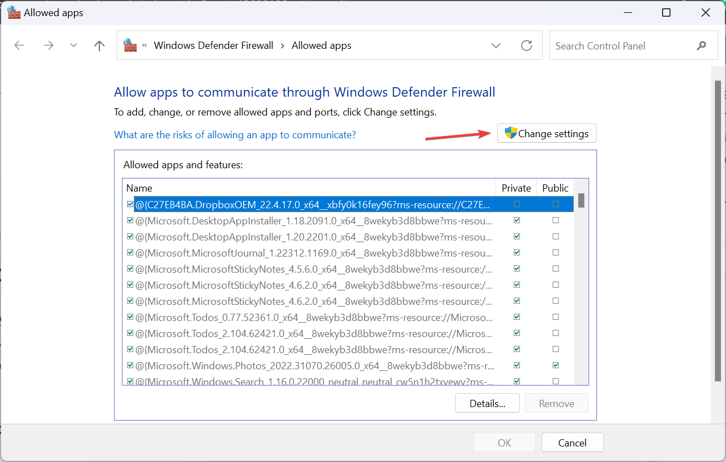Click the search magnifier icon
The image size is (726, 462).
[x=702, y=46]
